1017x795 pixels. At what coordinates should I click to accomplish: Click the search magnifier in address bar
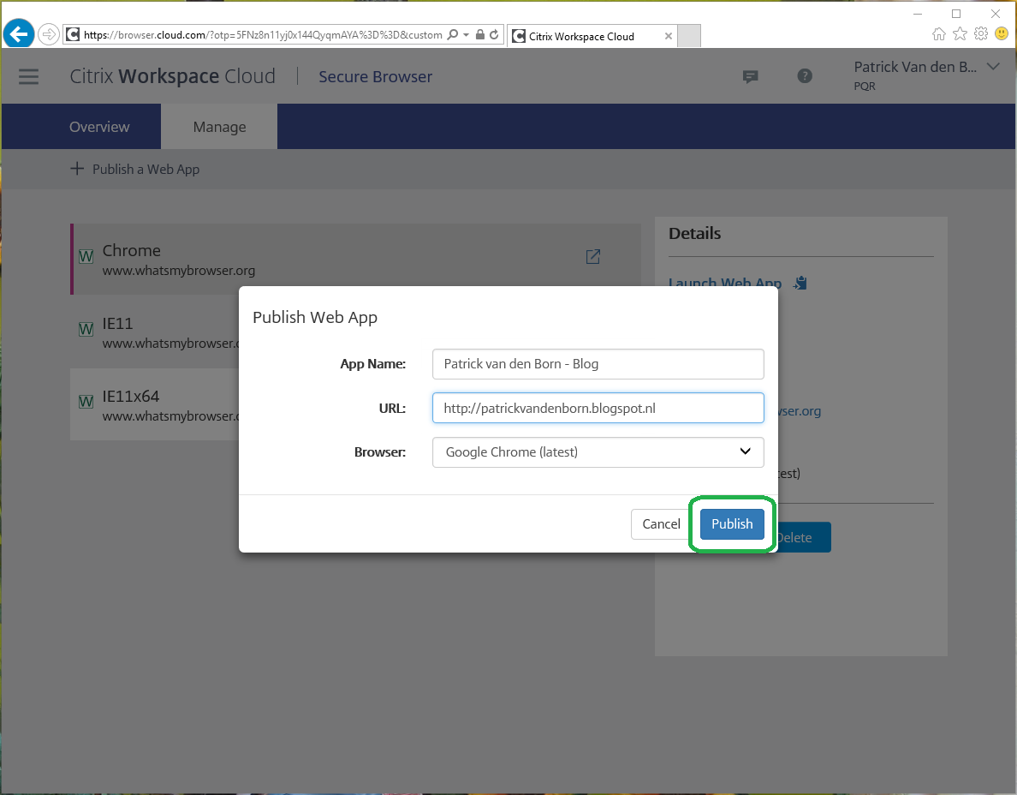(453, 34)
